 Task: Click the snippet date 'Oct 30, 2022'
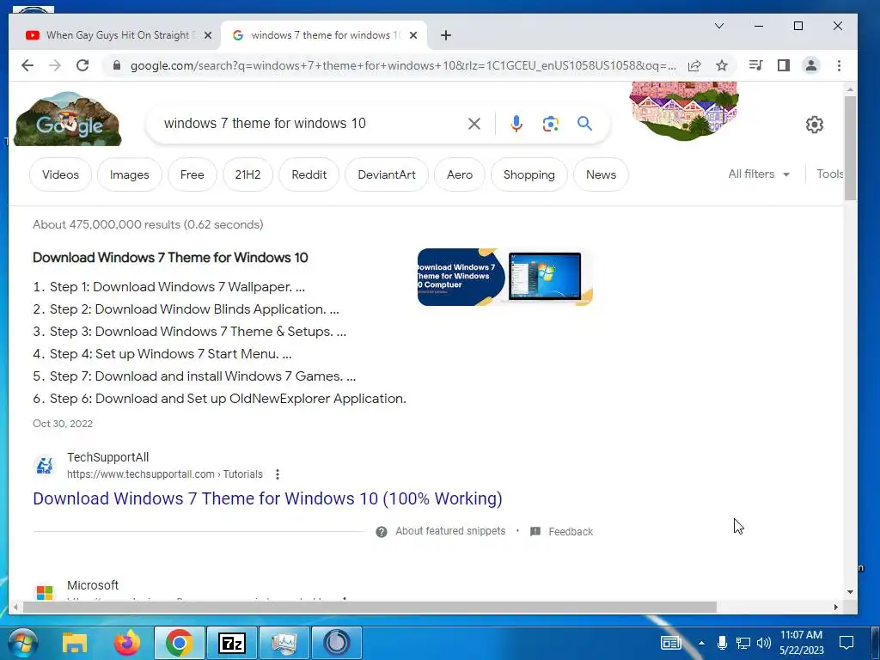click(62, 424)
